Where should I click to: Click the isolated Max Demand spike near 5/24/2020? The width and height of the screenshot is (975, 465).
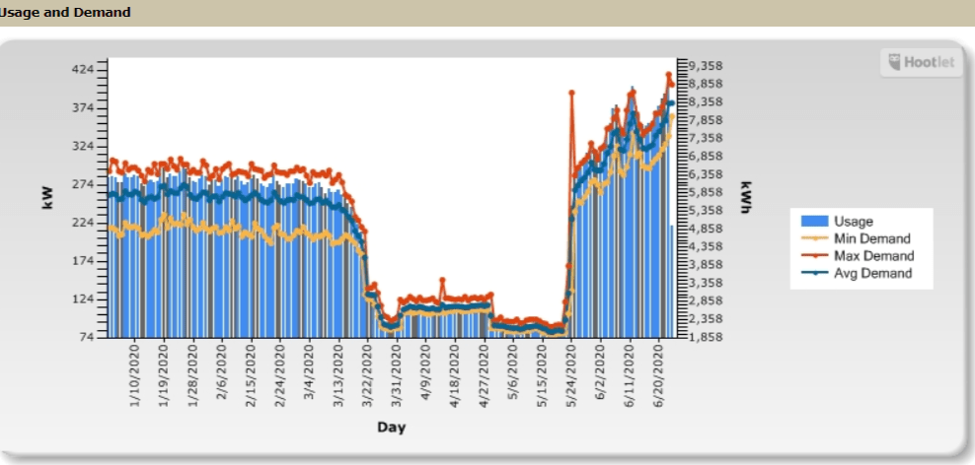571,94
